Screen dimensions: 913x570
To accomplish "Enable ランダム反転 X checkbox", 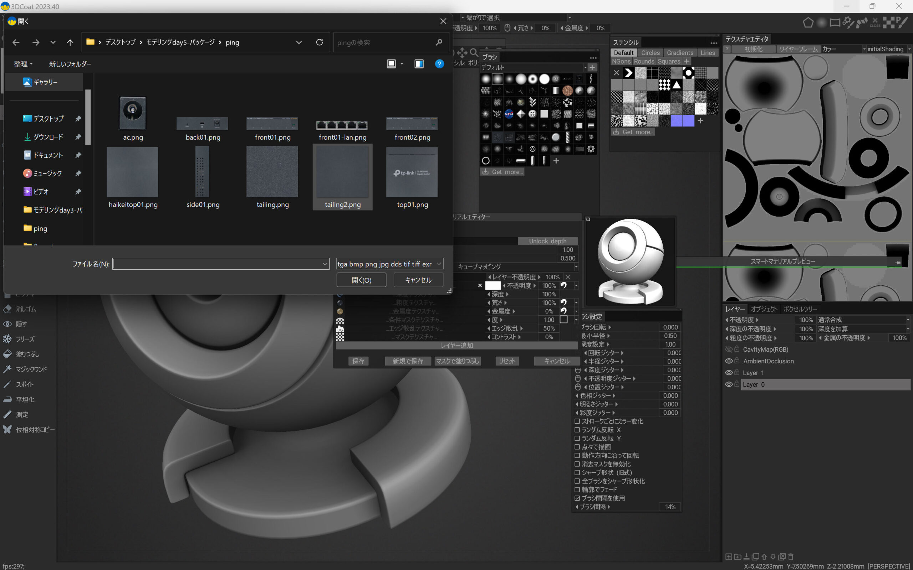I will (577, 430).
